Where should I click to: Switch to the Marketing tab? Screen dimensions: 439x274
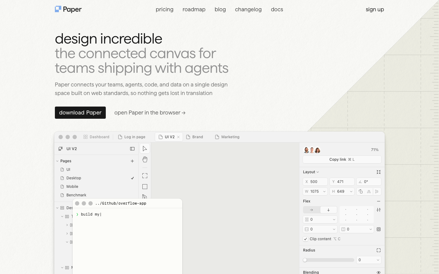click(x=227, y=137)
